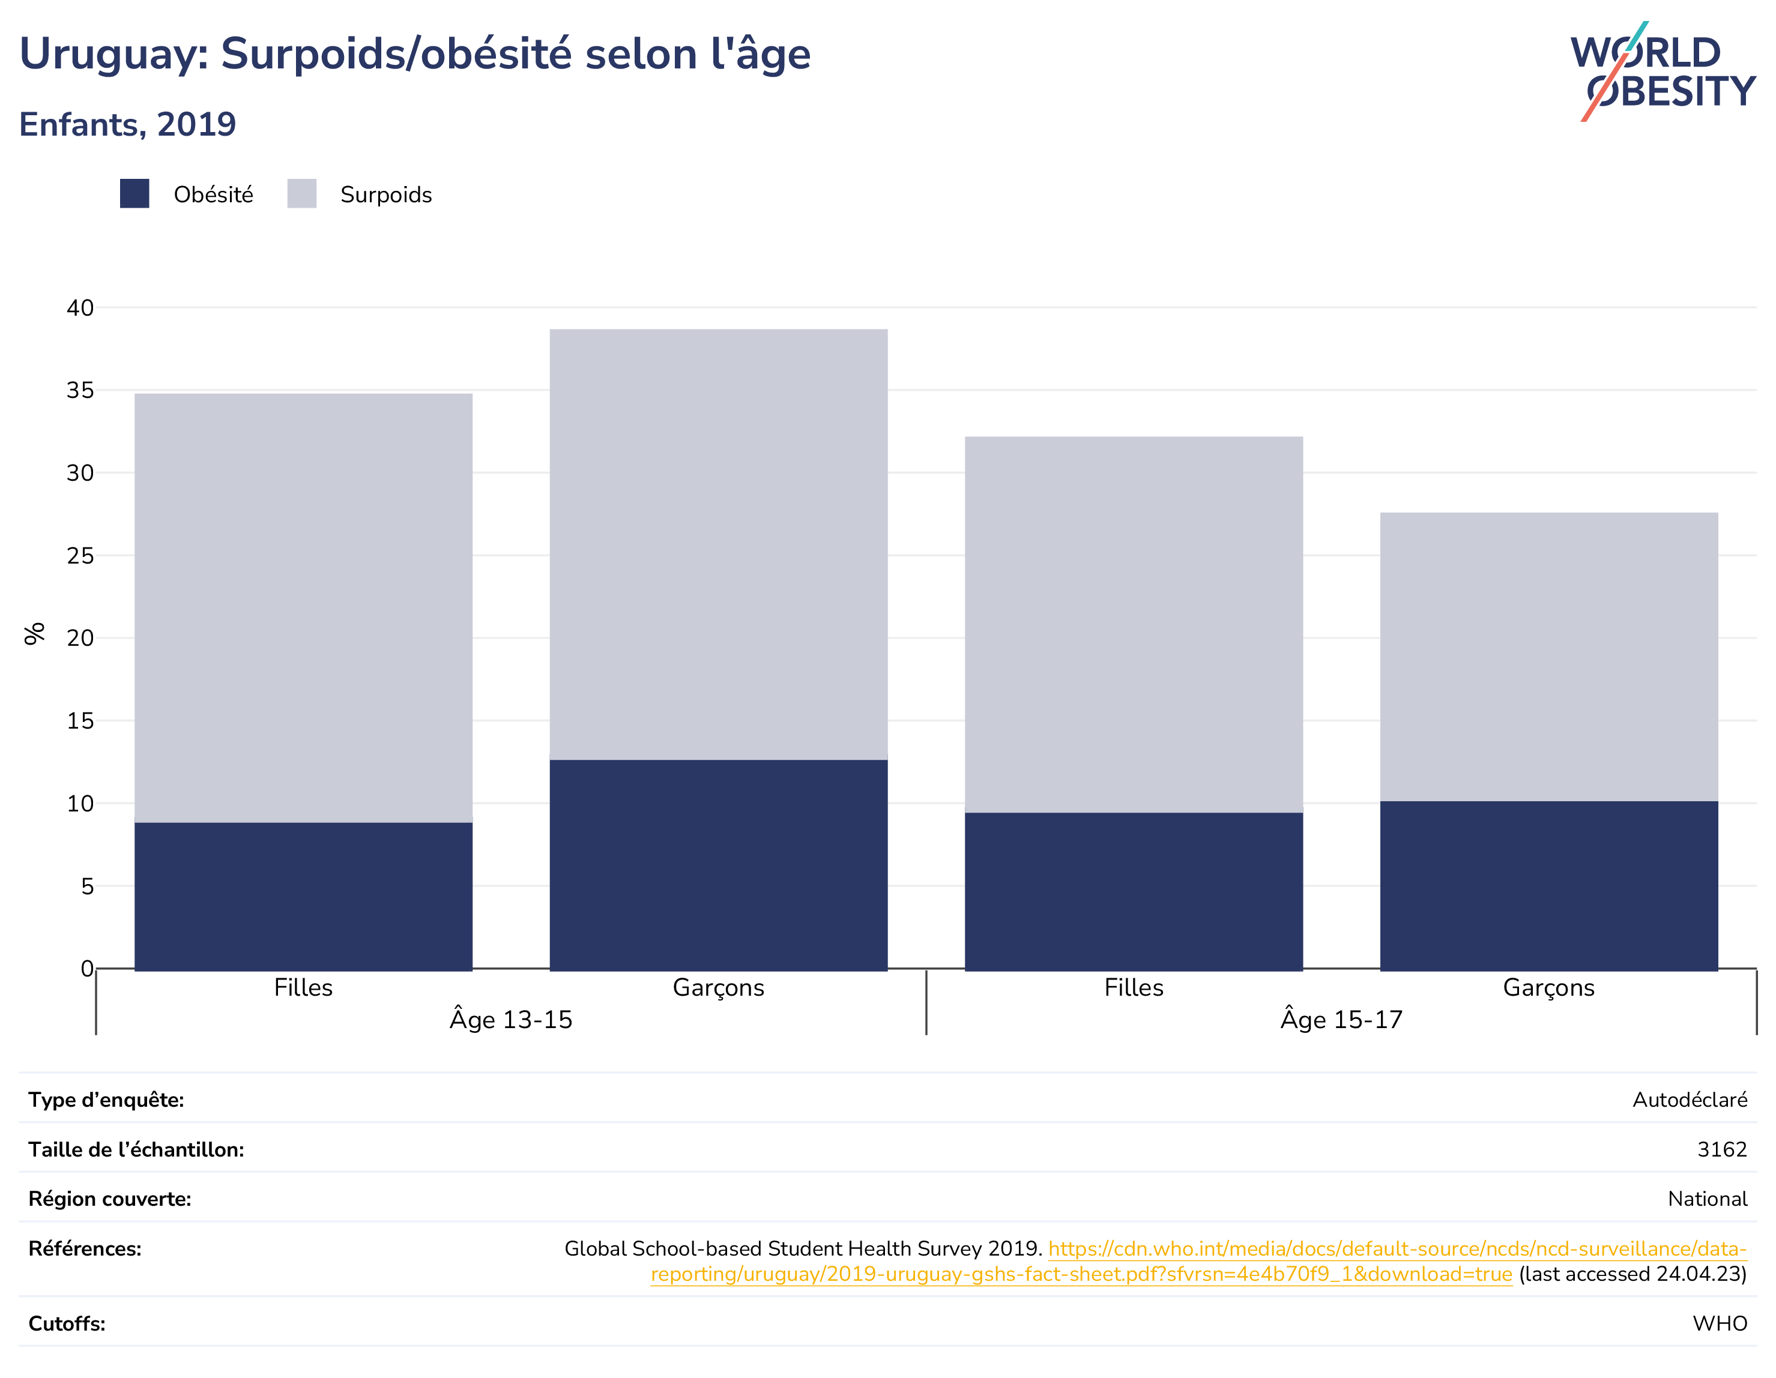Image resolution: width=1776 pixels, height=1378 pixels.
Task: Click the Région couverte value National
Action: pyautogui.click(x=1708, y=1199)
